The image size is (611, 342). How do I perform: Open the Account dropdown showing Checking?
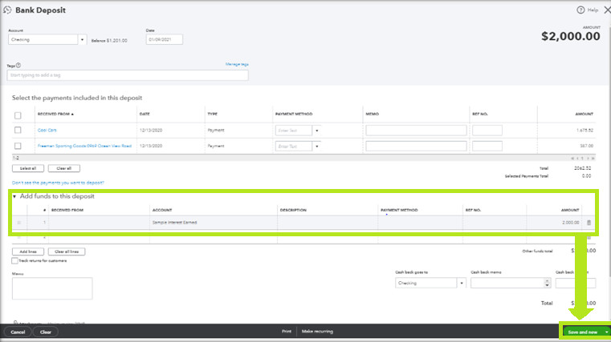[x=82, y=39]
